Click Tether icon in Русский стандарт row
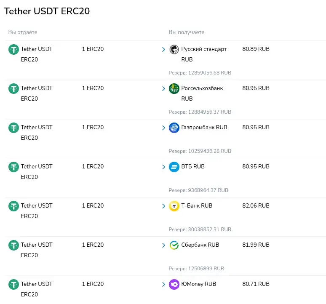This screenshot has width=326, height=304. (x=13, y=49)
